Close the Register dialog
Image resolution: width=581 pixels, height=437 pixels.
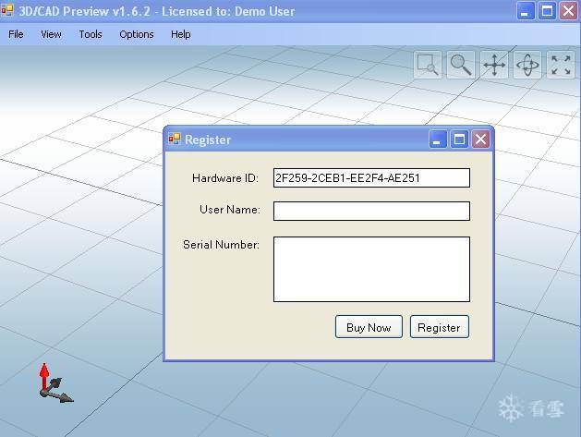[480, 140]
